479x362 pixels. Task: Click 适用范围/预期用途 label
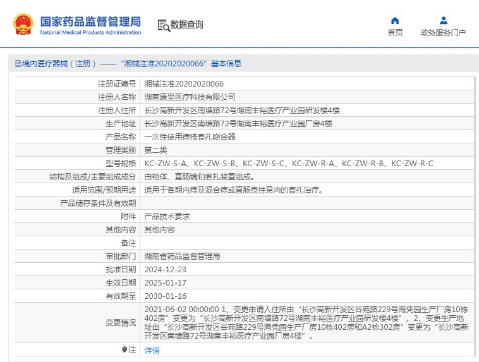(104, 190)
